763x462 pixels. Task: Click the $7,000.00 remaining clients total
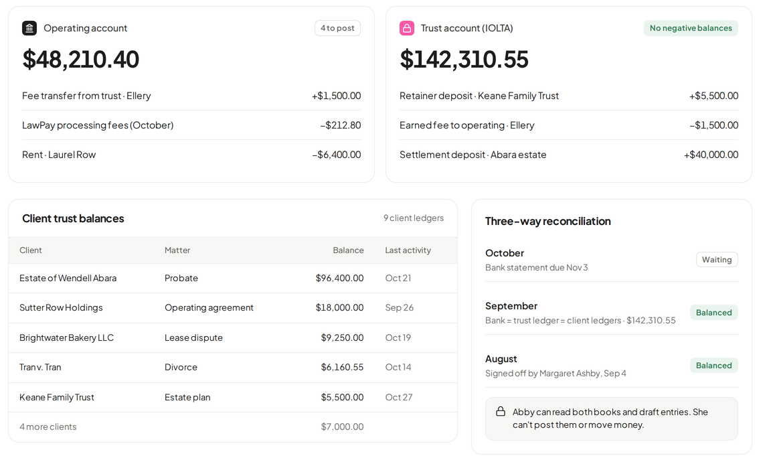342,427
